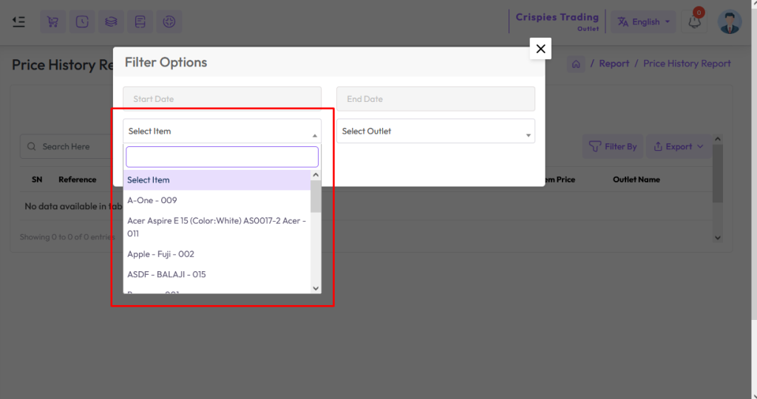The image size is (757, 399).
Task: Pick 'ASDF - BALAJI - 015' from the list
Action: [166, 275]
